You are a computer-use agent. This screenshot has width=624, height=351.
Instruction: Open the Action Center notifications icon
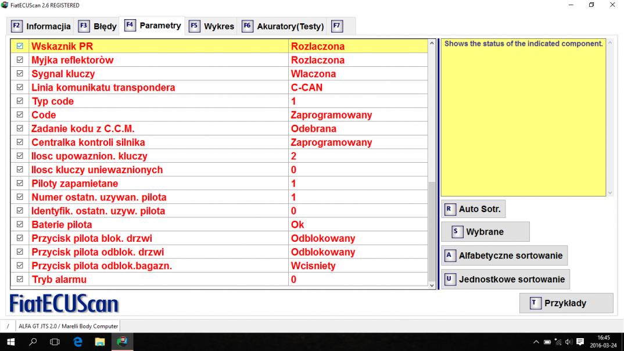click(580, 342)
